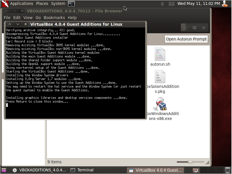This screenshot has height=174, width=232.
Task: Click up-arrow button on File Browser titlebar
Action: [6, 11]
